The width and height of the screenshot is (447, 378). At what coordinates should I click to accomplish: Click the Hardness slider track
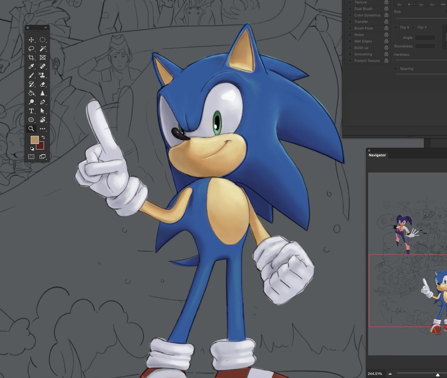(x=421, y=60)
